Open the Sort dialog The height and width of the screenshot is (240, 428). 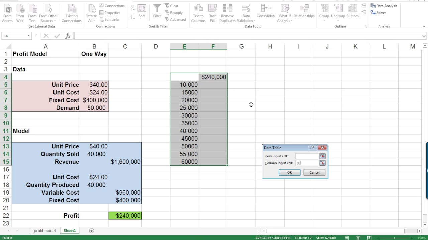pyautogui.click(x=142, y=11)
